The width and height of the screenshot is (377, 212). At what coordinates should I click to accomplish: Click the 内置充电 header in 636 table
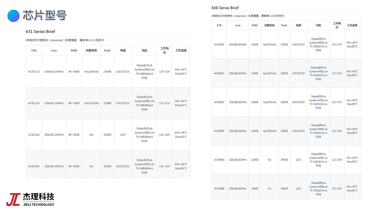coord(269,25)
